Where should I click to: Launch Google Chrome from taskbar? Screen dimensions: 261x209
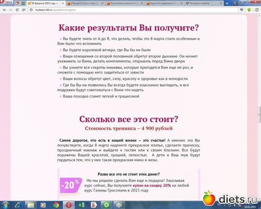[x=56, y=205]
